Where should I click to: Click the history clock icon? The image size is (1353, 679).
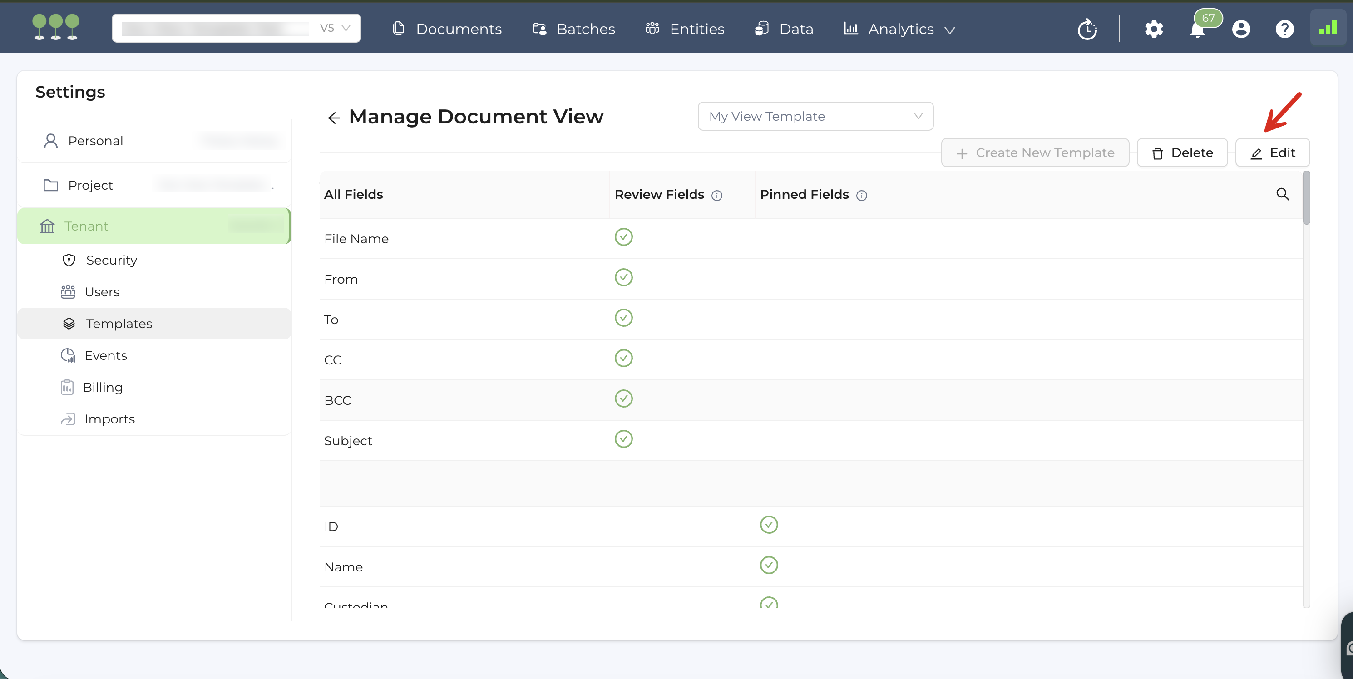pyautogui.click(x=1087, y=29)
